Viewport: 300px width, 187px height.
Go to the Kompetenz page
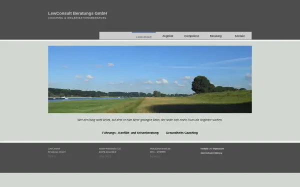191,36
